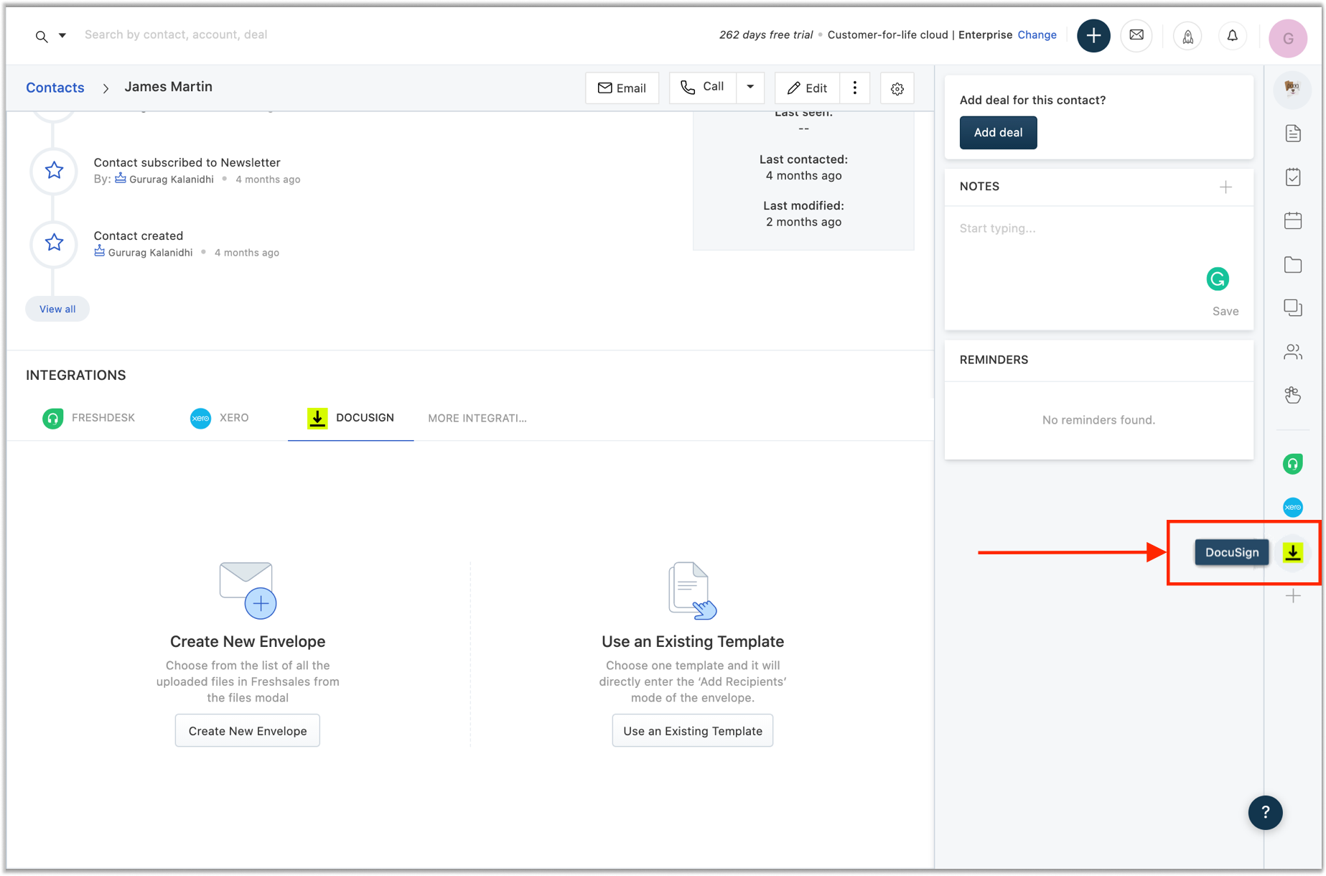Expand the search filter dropdown arrow
Image resolution: width=1326 pixels, height=876 pixels.
click(62, 35)
